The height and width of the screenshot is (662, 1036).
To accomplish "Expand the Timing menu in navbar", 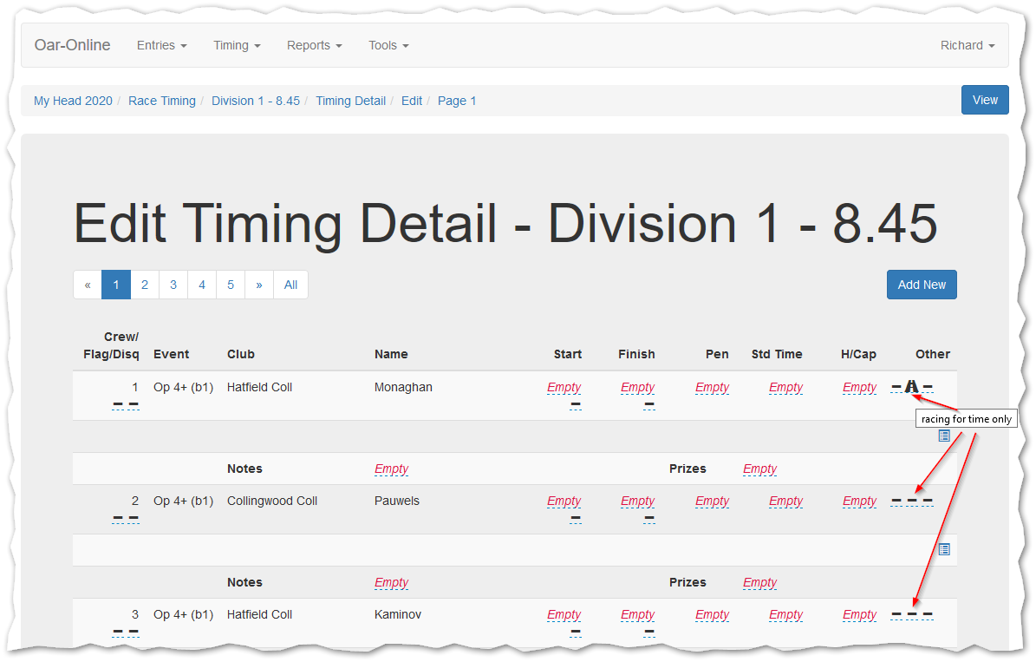I will coord(237,45).
